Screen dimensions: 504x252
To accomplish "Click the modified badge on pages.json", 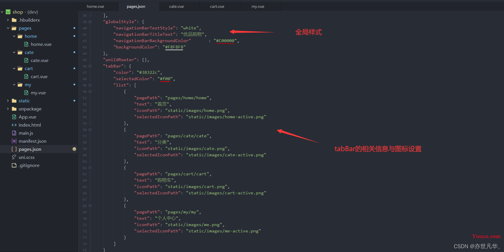I will [74, 149].
